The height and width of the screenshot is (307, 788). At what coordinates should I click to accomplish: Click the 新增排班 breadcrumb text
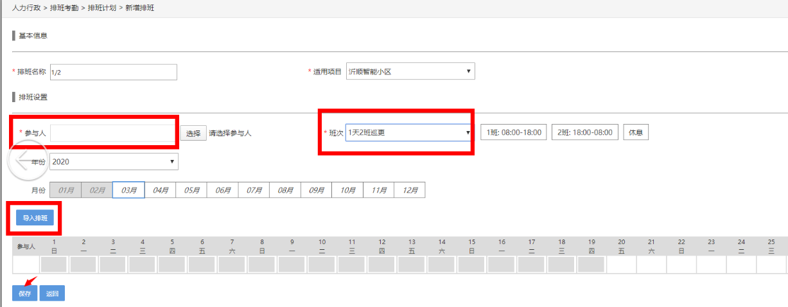[x=139, y=8]
